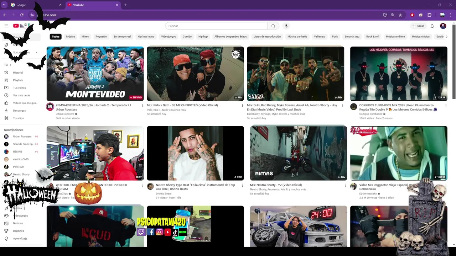Close the YouTube browser tab
456x256 pixels.
tap(117, 5)
